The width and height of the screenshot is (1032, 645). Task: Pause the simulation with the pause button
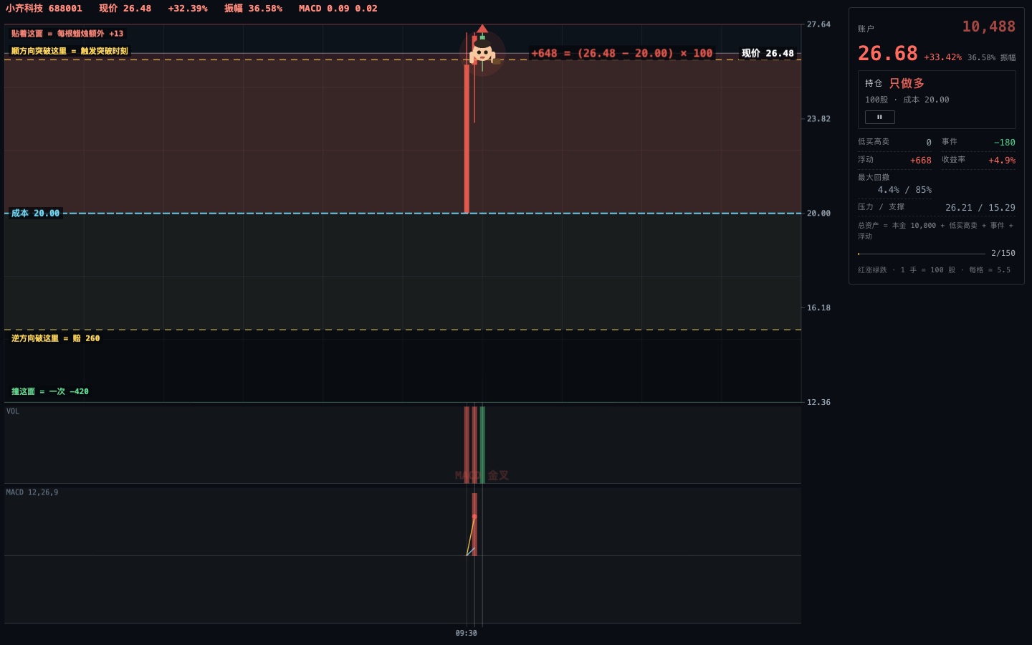pos(879,118)
